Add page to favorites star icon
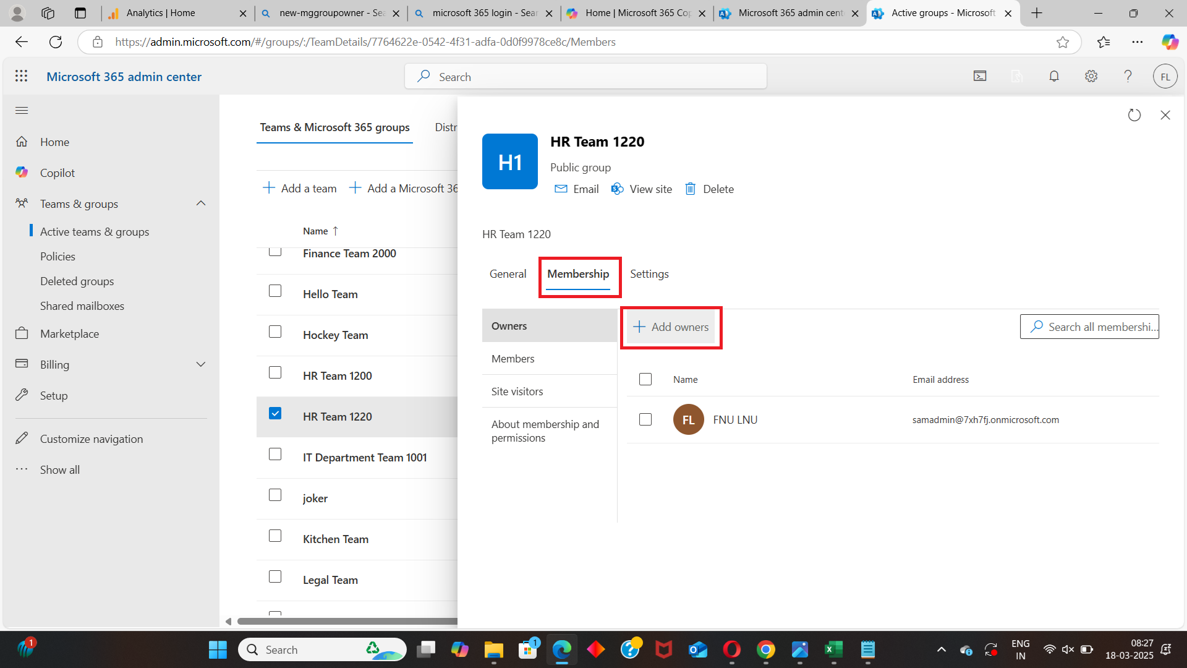Image resolution: width=1187 pixels, height=668 pixels. coord(1063,42)
